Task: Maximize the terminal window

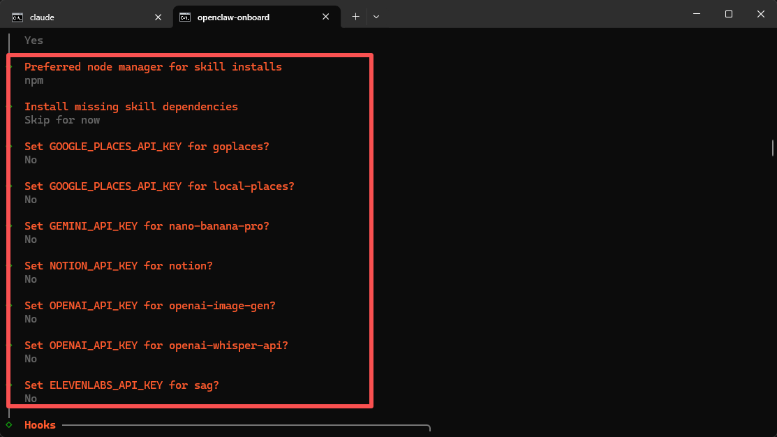Action: click(728, 14)
